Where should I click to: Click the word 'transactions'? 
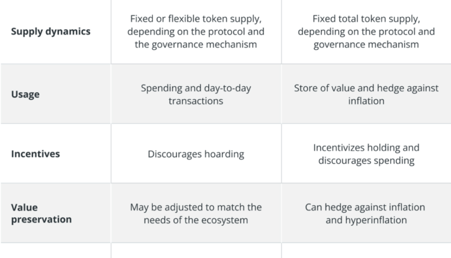[196, 101]
